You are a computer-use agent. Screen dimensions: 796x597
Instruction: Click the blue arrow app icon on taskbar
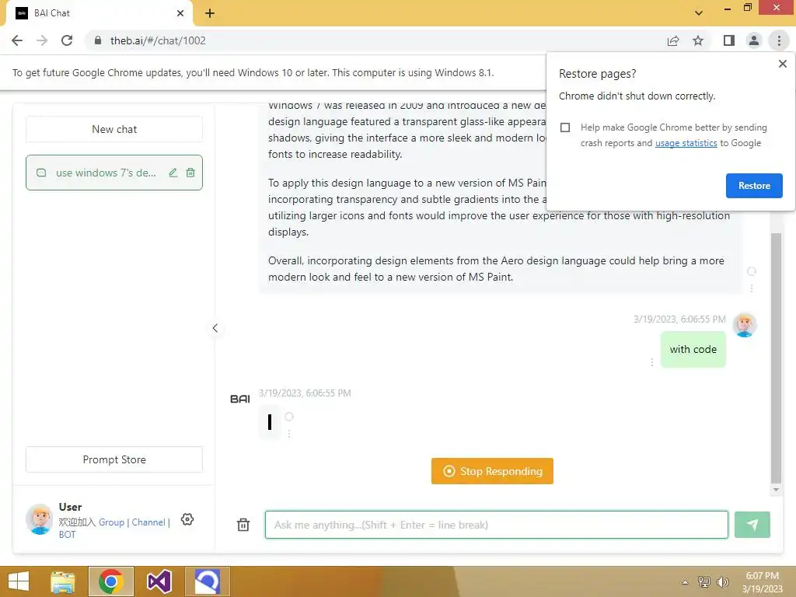coord(207,581)
